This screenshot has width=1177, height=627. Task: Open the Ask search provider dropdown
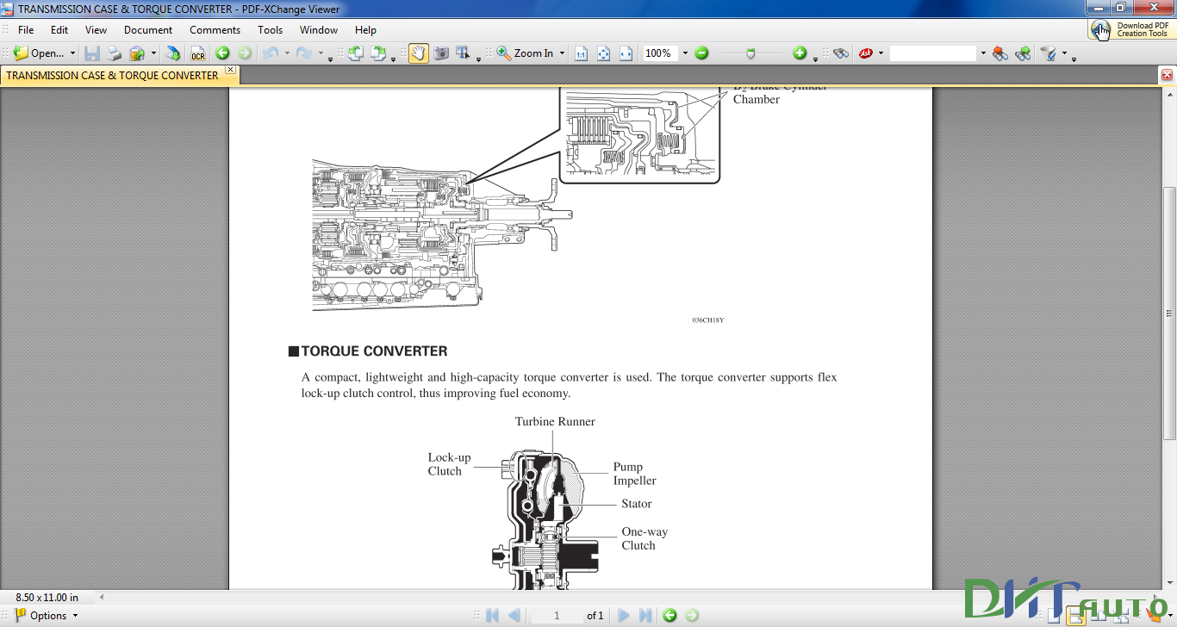click(x=881, y=53)
